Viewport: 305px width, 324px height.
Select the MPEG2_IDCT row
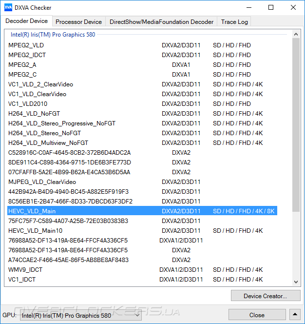click(x=142, y=55)
